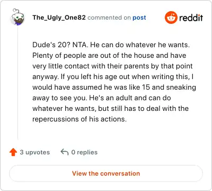
Task: Click the vertical comment thread line
Action: point(17,83)
